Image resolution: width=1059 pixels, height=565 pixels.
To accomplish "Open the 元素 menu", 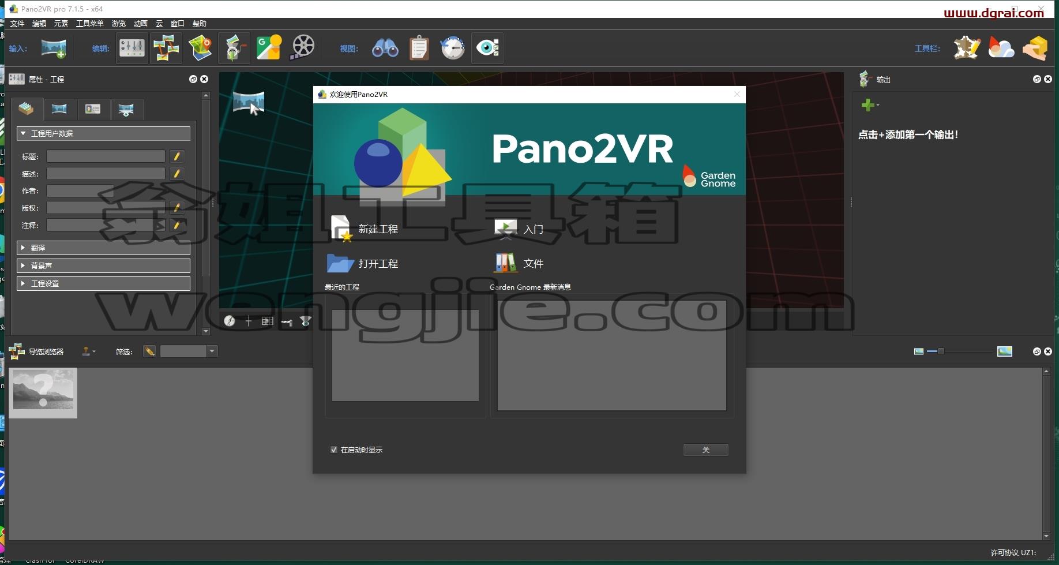I will [61, 24].
